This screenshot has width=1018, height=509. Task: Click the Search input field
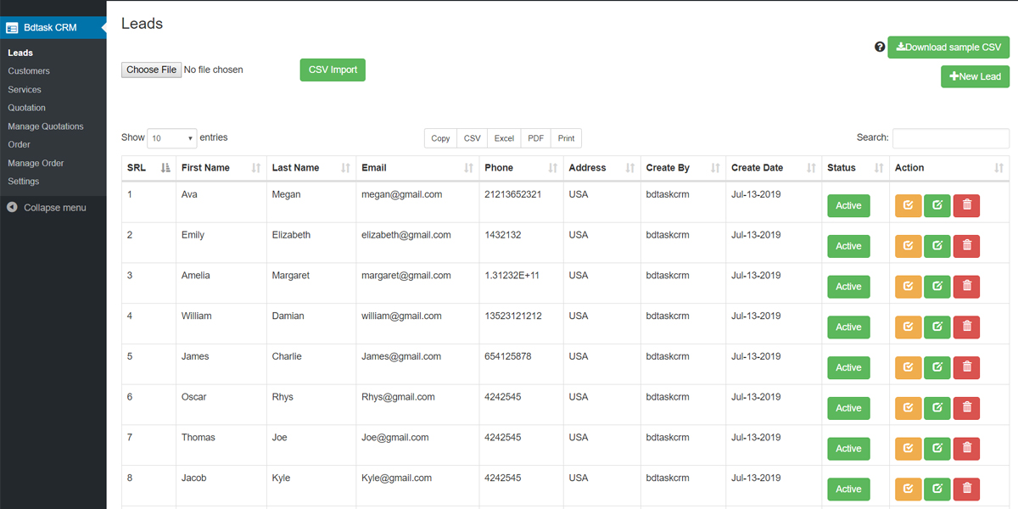pos(950,138)
